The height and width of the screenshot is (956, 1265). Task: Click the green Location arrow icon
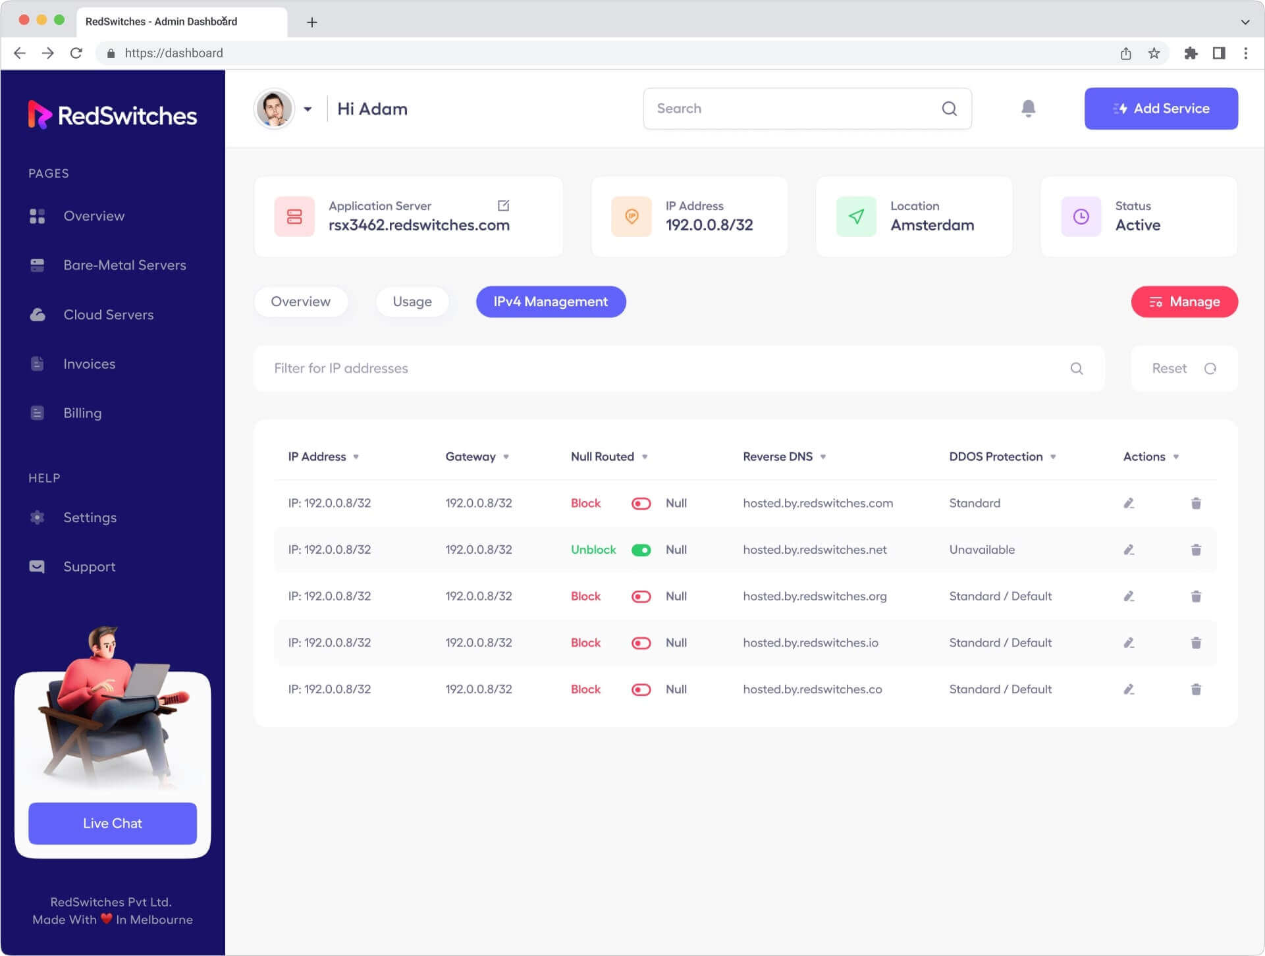coord(856,217)
